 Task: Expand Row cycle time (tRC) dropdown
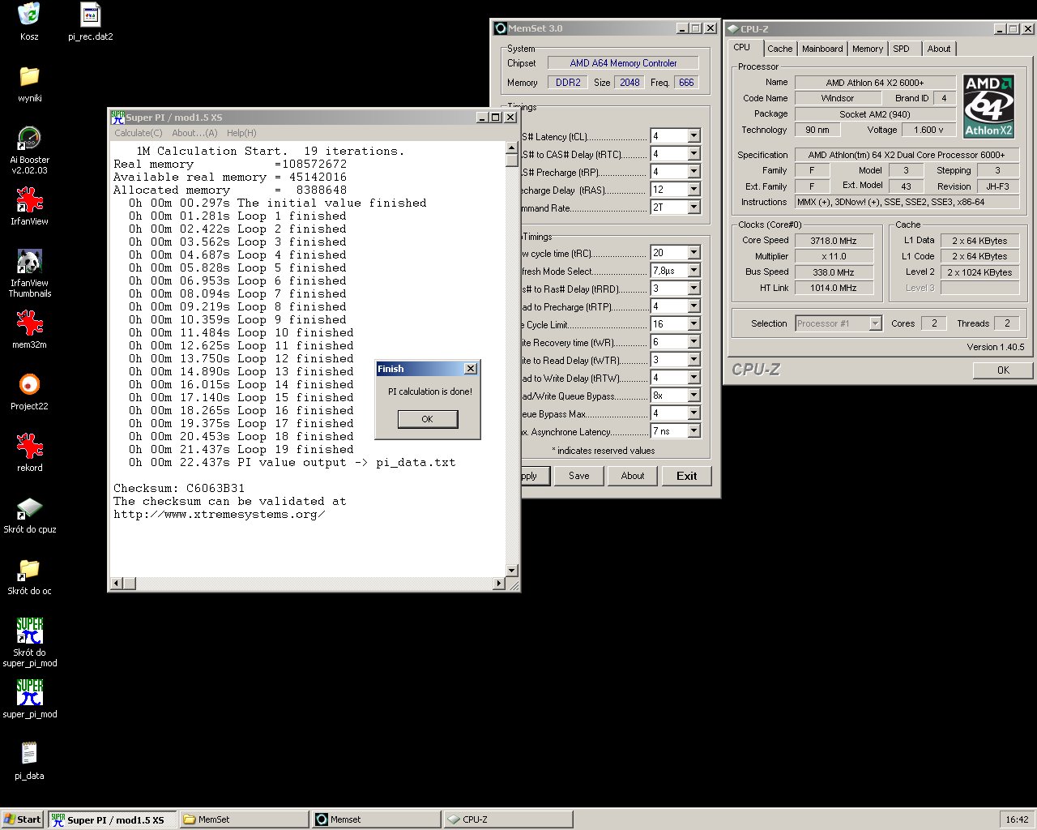(694, 253)
